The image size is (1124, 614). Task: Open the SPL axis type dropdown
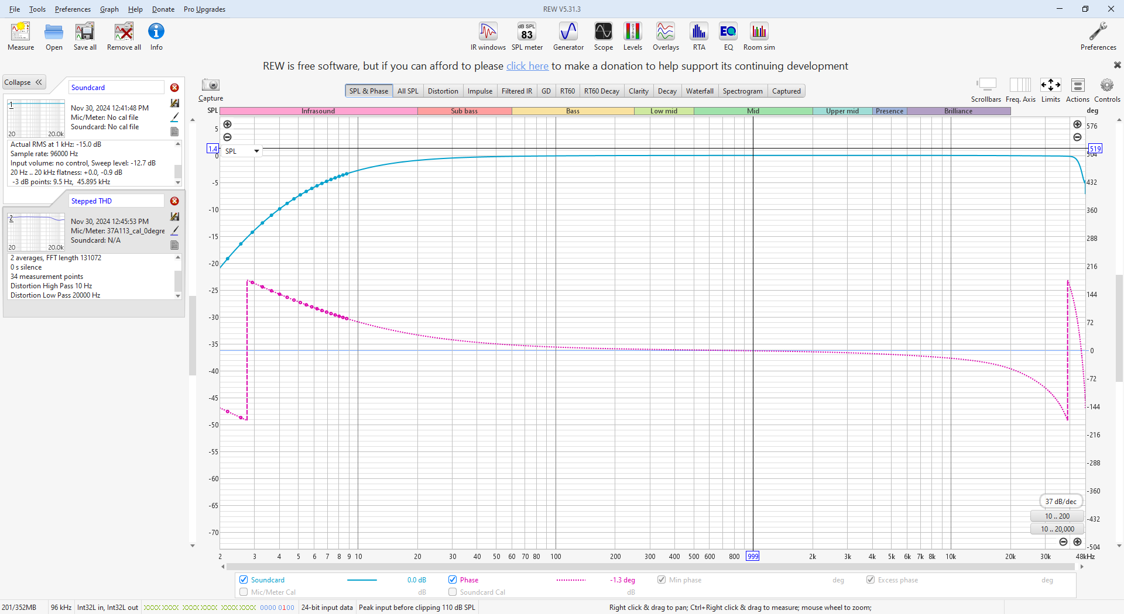click(x=242, y=151)
